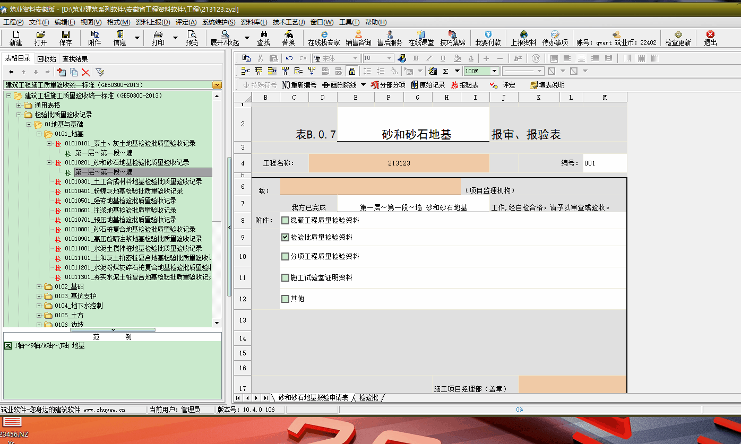Click the red X delete icon in the 表格目录 panel
Image resolution: width=741 pixels, height=444 pixels.
(x=85, y=72)
